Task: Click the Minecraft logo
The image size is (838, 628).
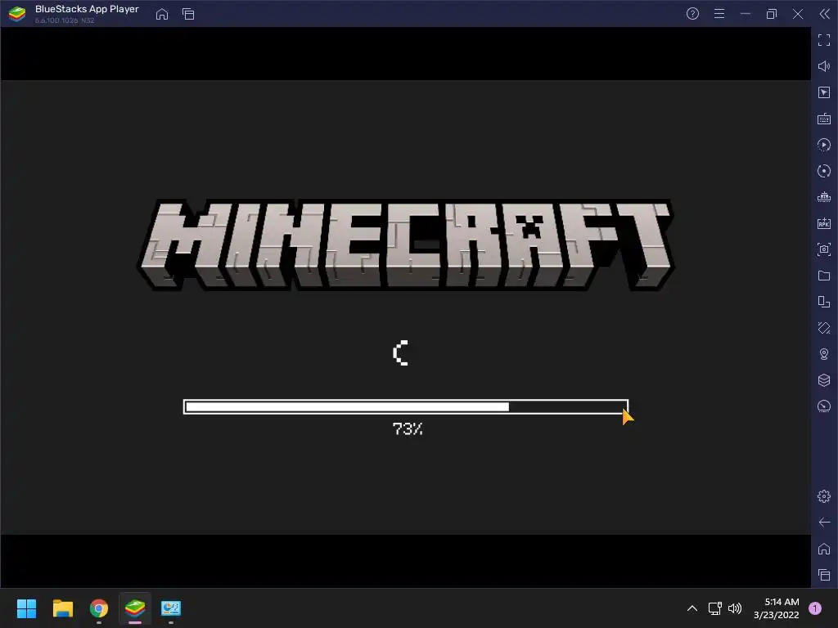Action: (x=406, y=244)
